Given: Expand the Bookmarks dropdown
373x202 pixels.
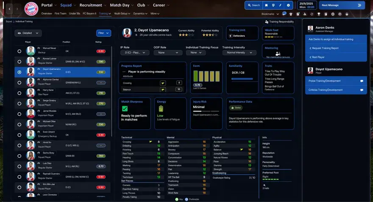Looking at the screenshot, I should tap(270, 14).
